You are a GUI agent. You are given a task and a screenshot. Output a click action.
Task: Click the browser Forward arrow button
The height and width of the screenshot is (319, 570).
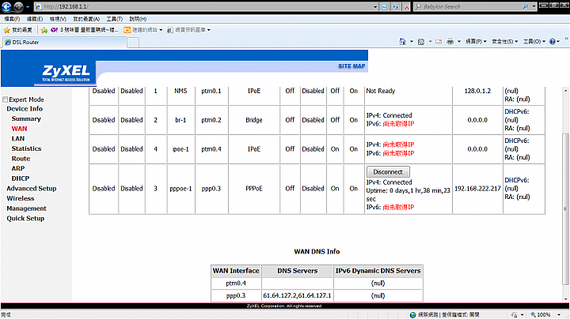pos(18,6)
